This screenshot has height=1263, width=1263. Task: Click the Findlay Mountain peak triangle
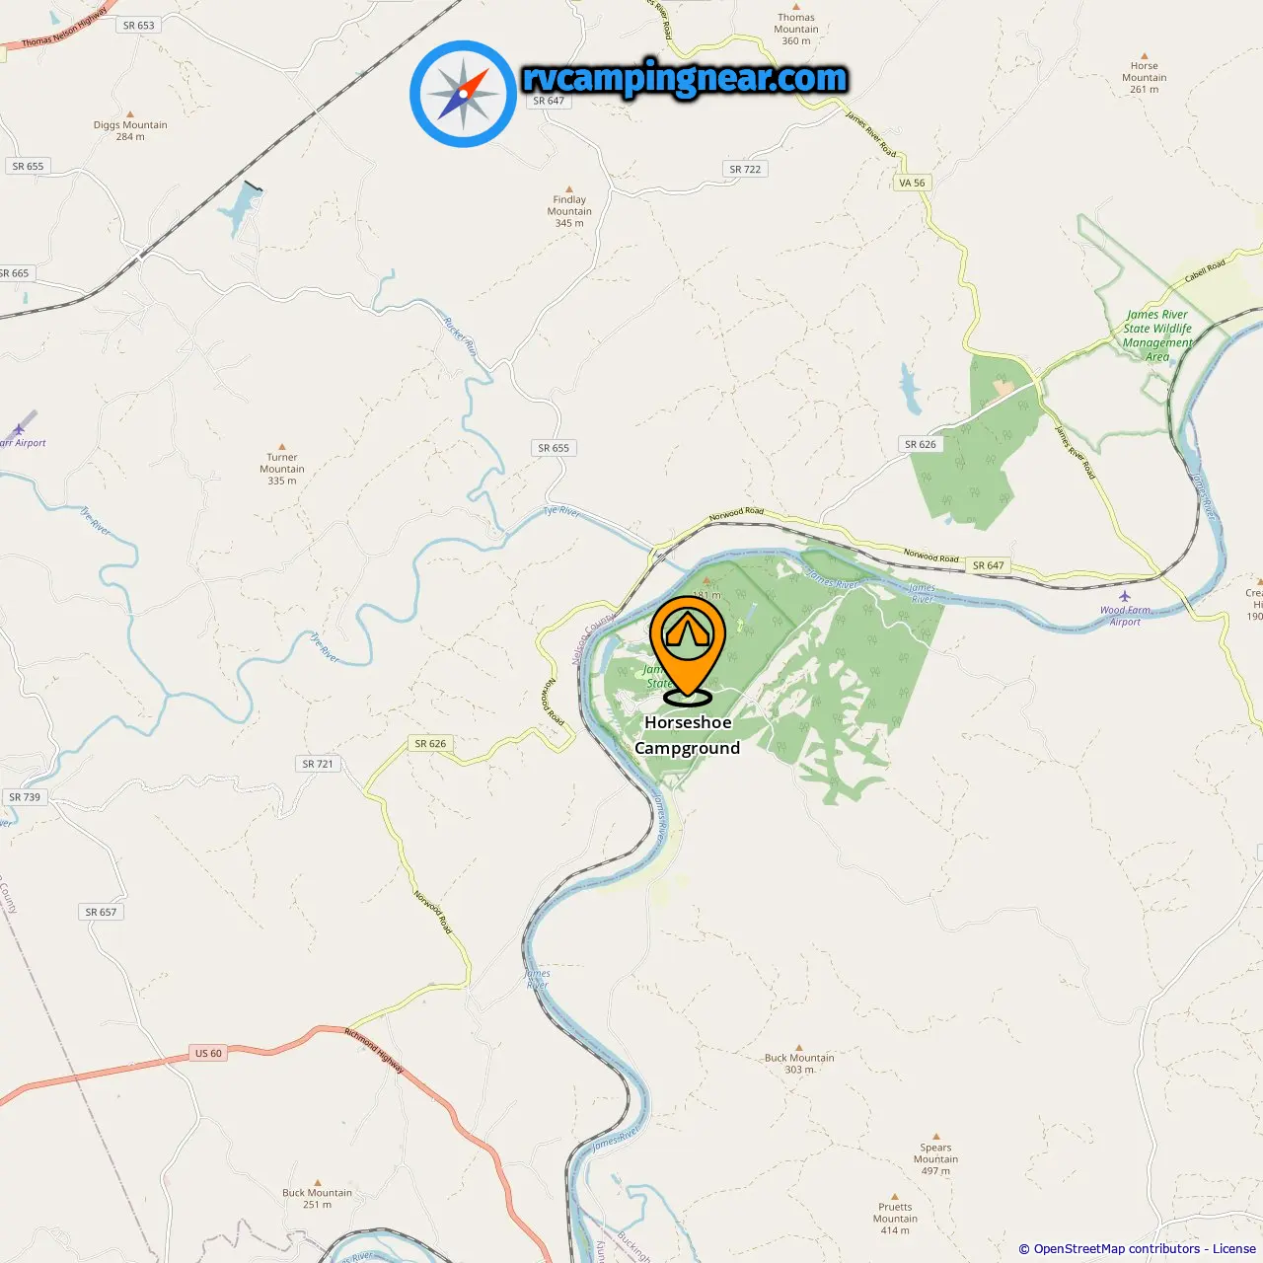click(x=569, y=188)
